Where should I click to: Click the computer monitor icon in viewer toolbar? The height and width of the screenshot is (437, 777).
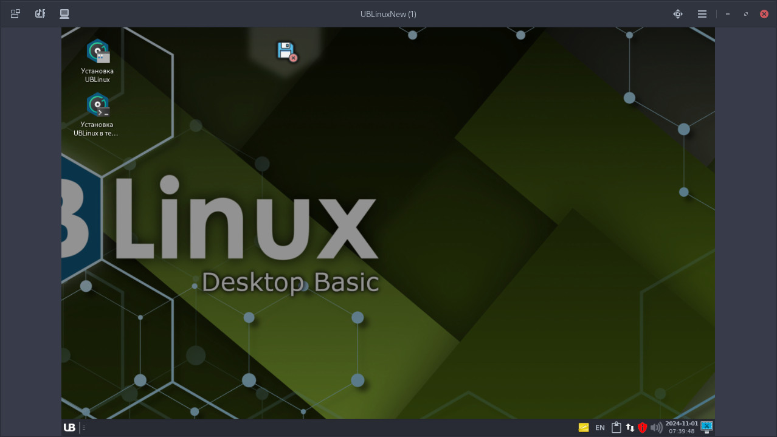coord(64,14)
